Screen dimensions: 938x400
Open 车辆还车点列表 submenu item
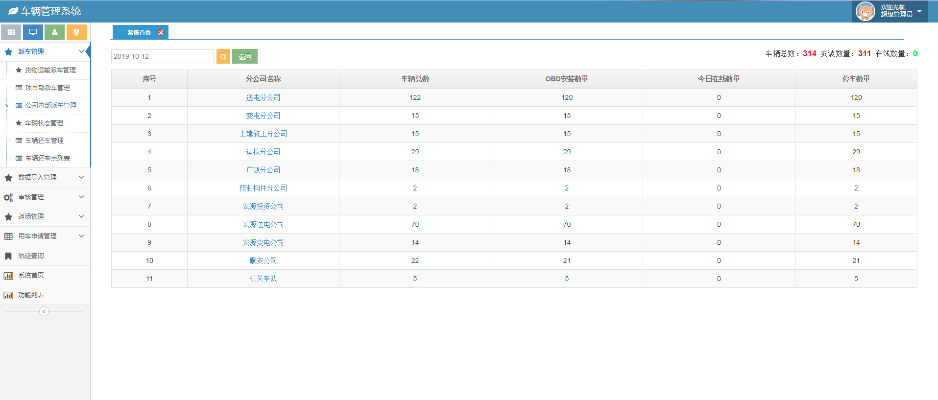(48, 158)
